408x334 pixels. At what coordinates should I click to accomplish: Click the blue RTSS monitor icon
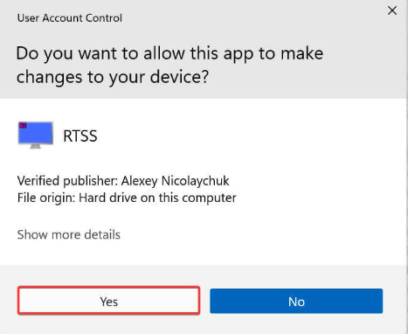click(36, 135)
